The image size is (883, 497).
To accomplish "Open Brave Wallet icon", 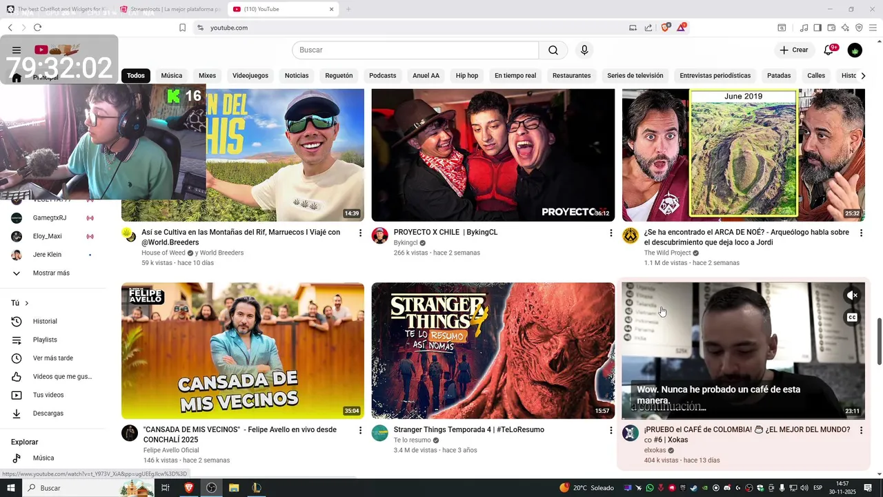I will pyautogui.click(x=831, y=28).
